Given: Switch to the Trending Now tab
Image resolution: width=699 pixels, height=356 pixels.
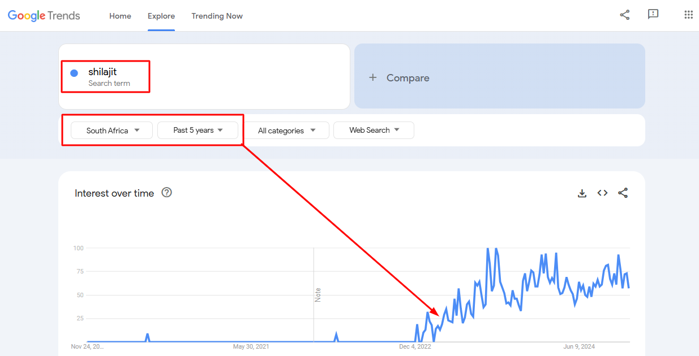Looking at the screenshot, I should coord(217,16).
